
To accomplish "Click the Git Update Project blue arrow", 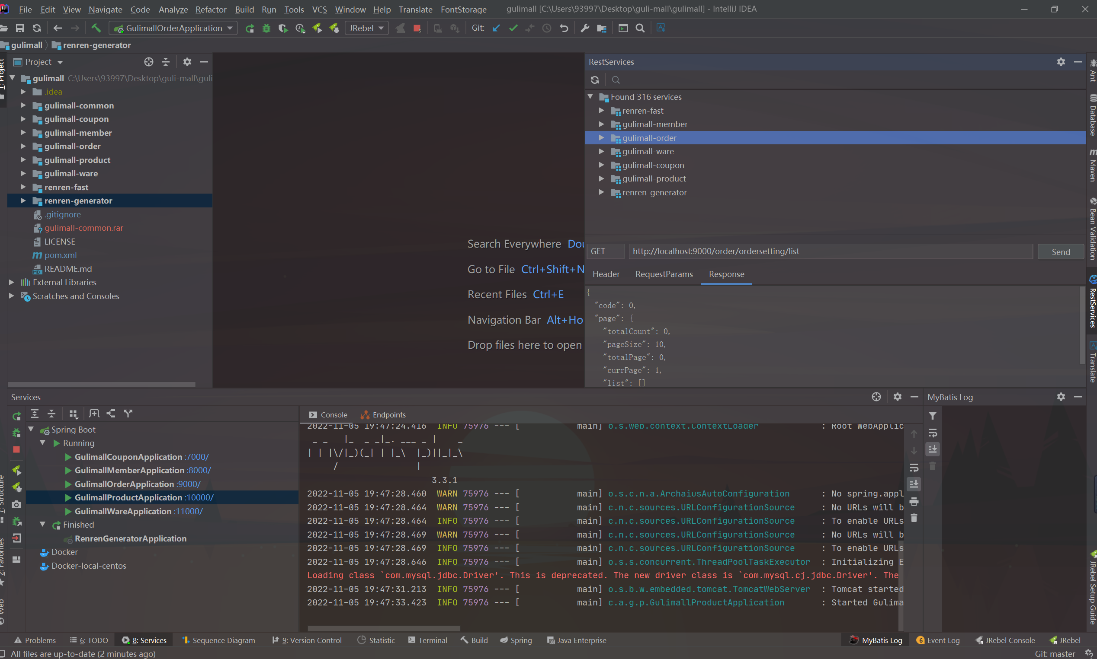I will point(497,28).
